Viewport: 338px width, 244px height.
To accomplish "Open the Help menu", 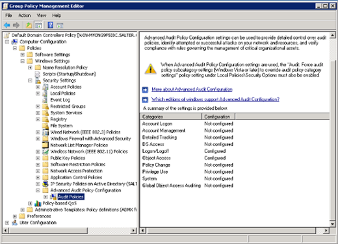I will click(x=57, y=16).
